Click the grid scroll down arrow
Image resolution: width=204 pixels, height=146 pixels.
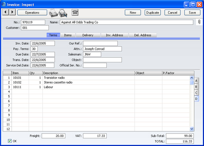192,129
